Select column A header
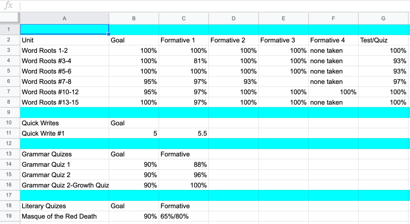This screenshot has height=224, width=410. click(64, 18)
